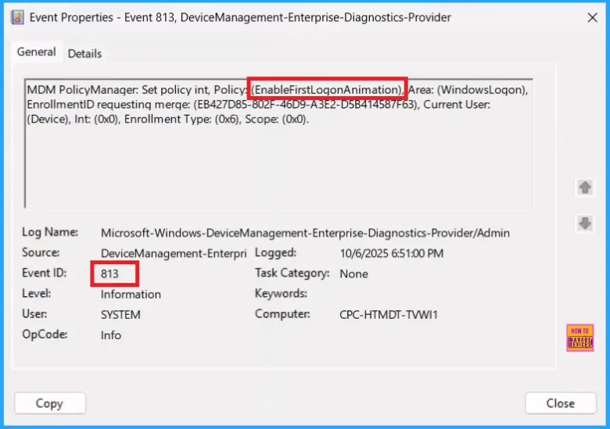Click the How To Manage Devices logo

tap(579, 338)
